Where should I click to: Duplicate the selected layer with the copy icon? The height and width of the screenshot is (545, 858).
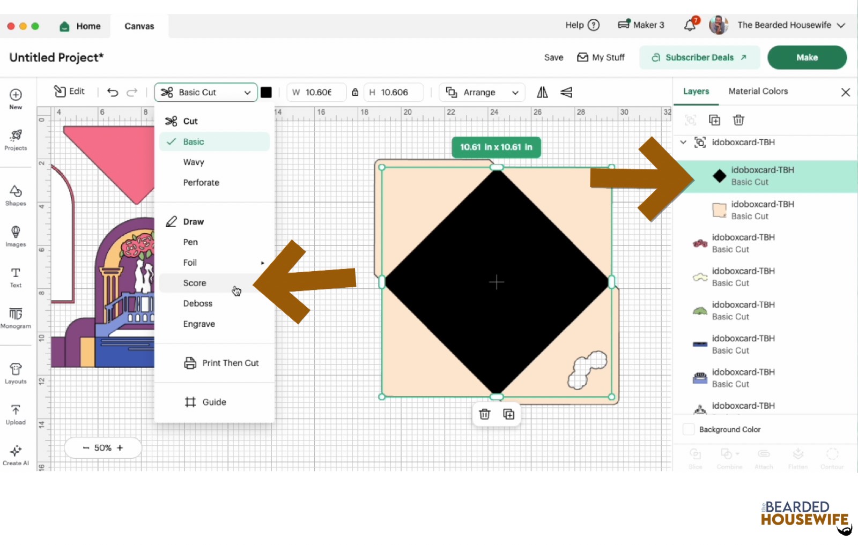(x=715, y=120)
